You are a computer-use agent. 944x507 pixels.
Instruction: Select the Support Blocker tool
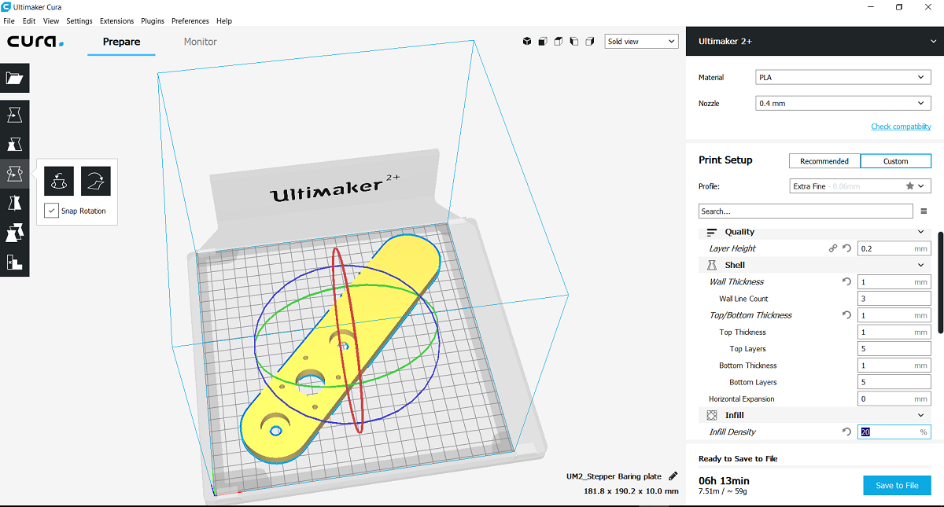click(15, 262)
